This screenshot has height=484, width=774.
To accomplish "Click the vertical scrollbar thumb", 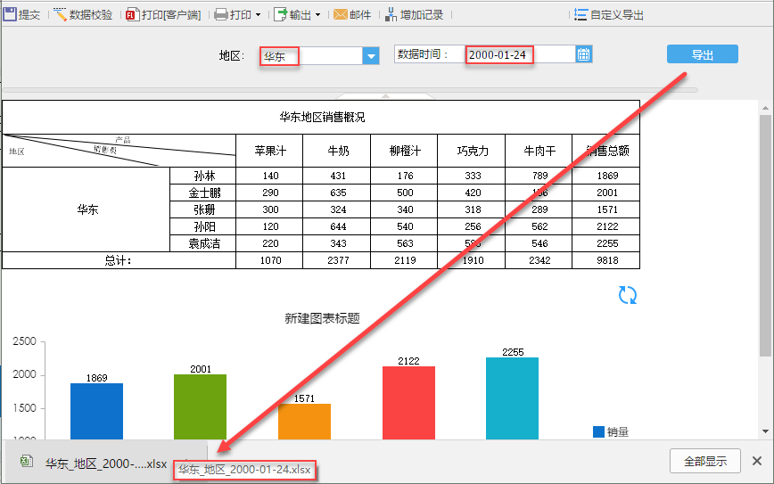I will tap(765, 235).
